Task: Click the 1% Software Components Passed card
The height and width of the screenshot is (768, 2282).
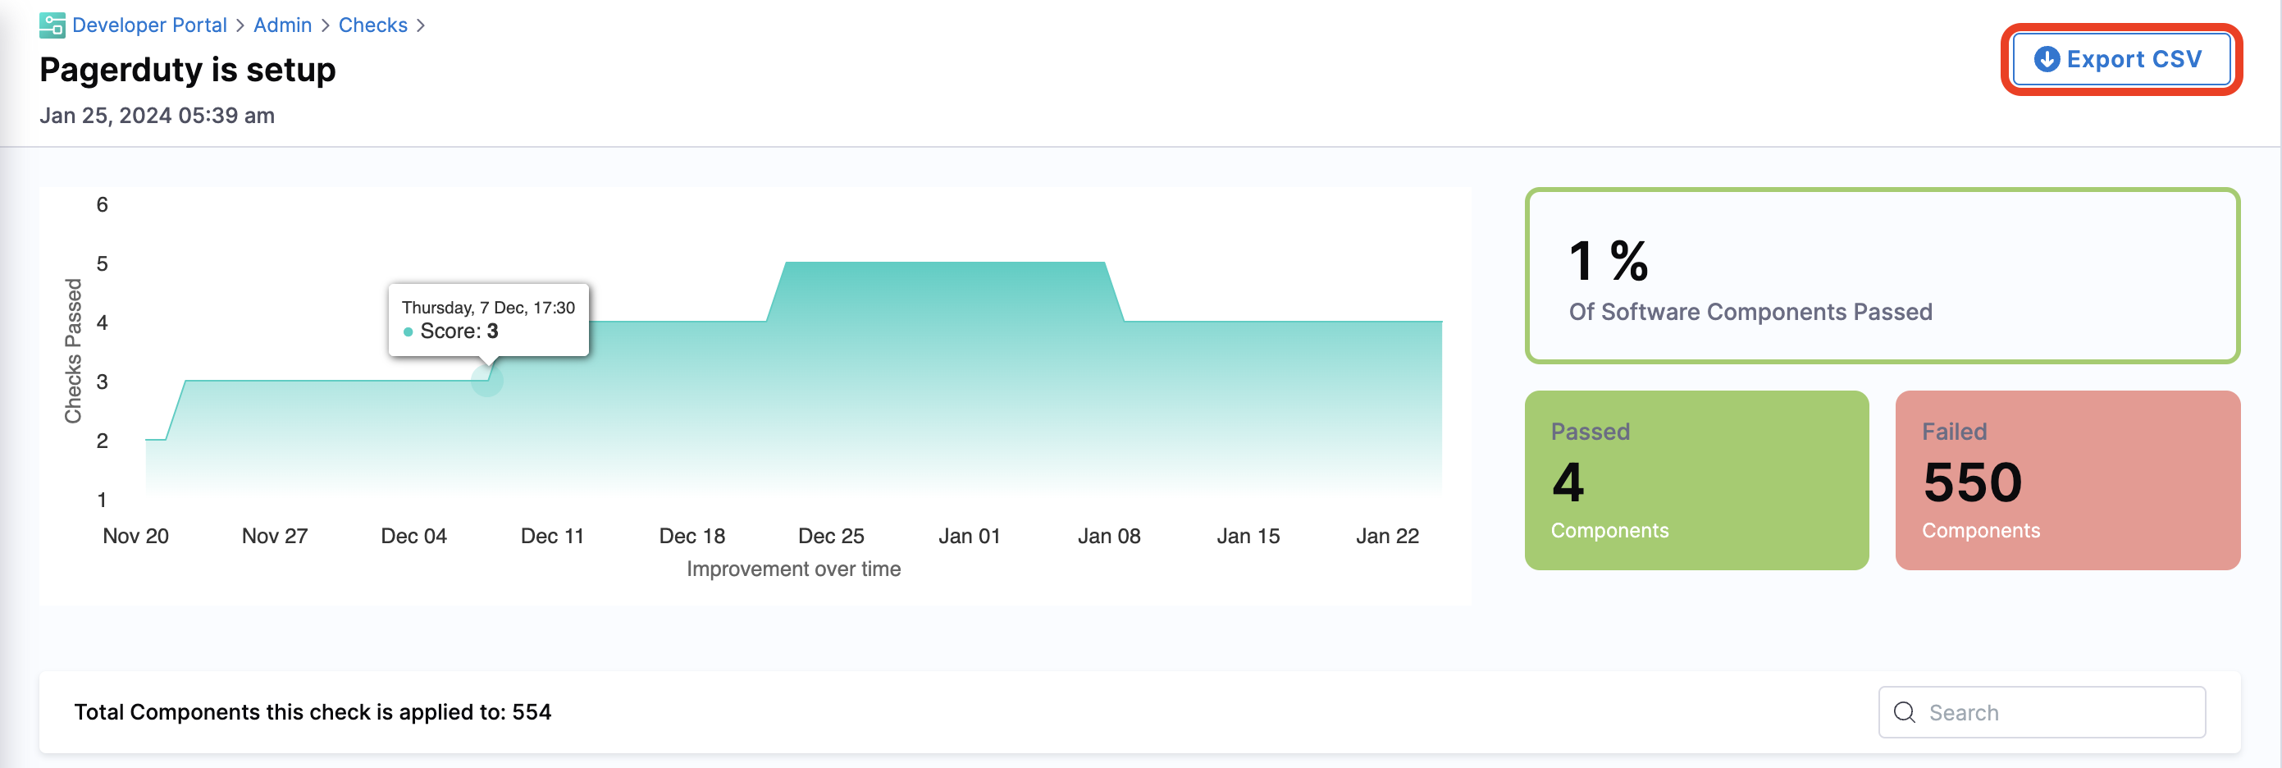Action: click(x=1882, y=276)
